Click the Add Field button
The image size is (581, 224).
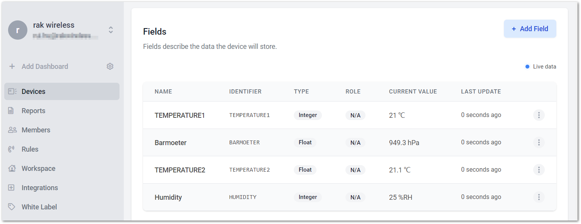pyautogui.click(x=530, y=29)
